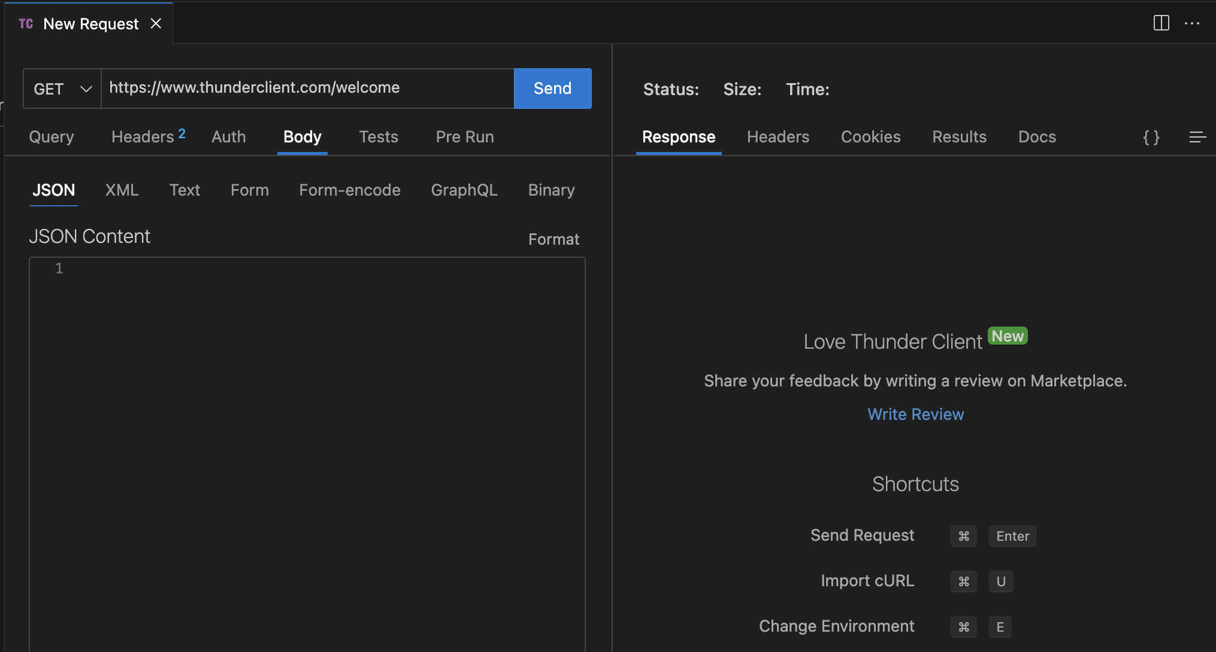Open the GET method dropdown

pos(62,89)
